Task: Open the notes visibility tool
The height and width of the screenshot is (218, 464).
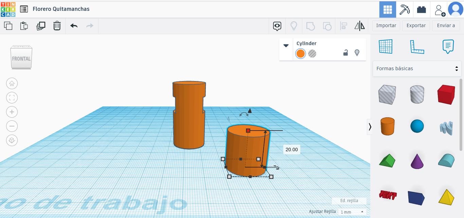Action: [278, 26]
